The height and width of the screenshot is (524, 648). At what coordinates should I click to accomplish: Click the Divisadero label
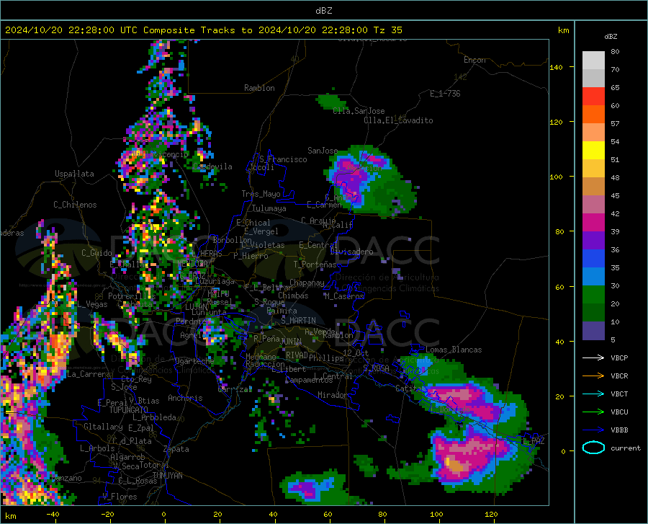(x=351, y=252)
